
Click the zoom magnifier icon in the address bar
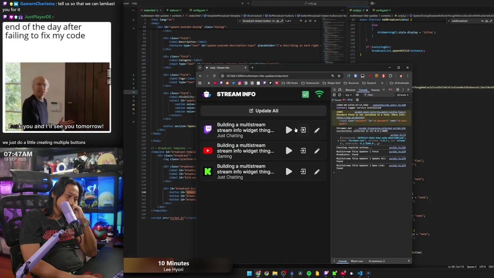[333, 76]
